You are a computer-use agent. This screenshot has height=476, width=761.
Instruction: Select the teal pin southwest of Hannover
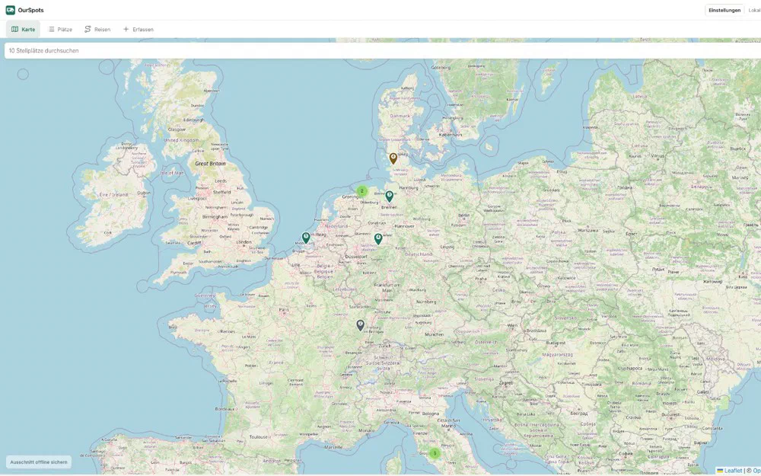coord(378,238)
